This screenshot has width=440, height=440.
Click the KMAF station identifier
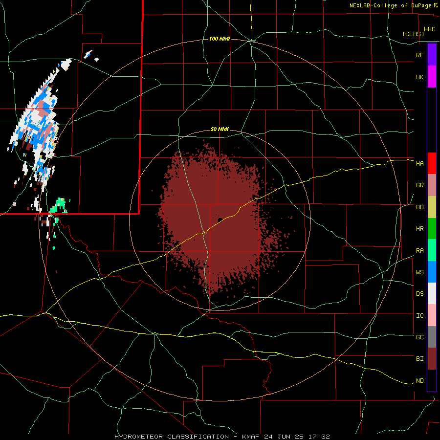(251, 437)
